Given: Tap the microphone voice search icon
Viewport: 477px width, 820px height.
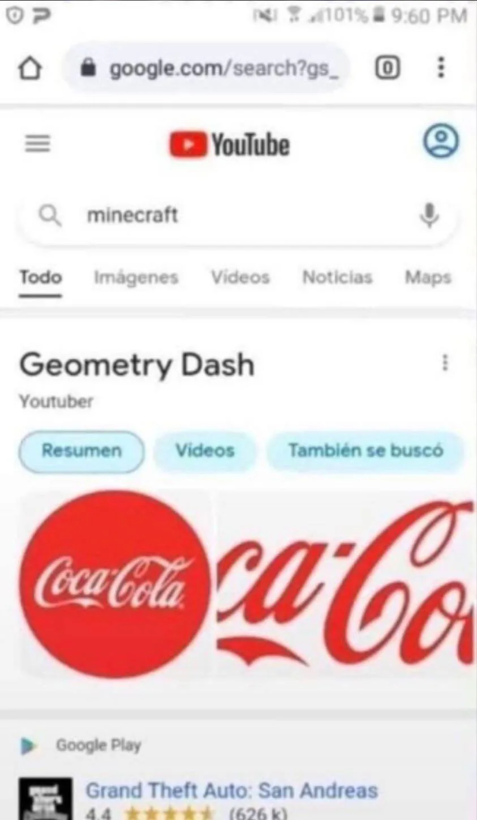Looking at the screenshot, I should pos(429,215).
